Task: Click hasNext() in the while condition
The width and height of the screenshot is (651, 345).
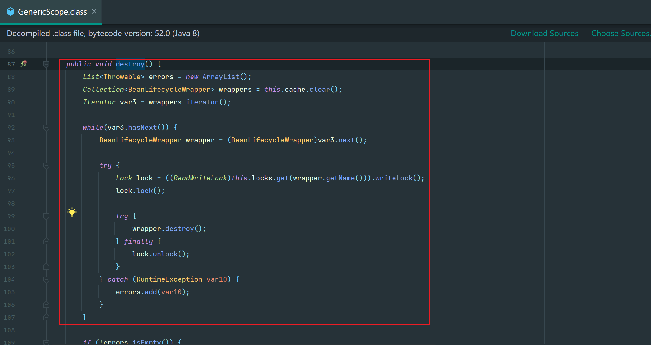Action: (x=146, y=128)
